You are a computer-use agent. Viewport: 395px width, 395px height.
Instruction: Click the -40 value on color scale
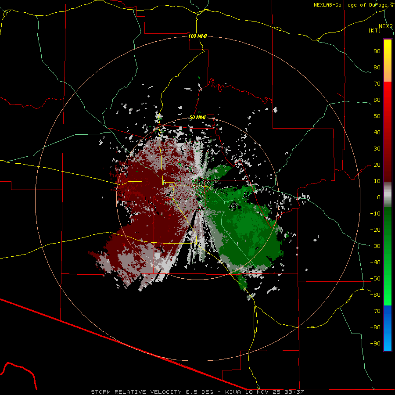375,262
